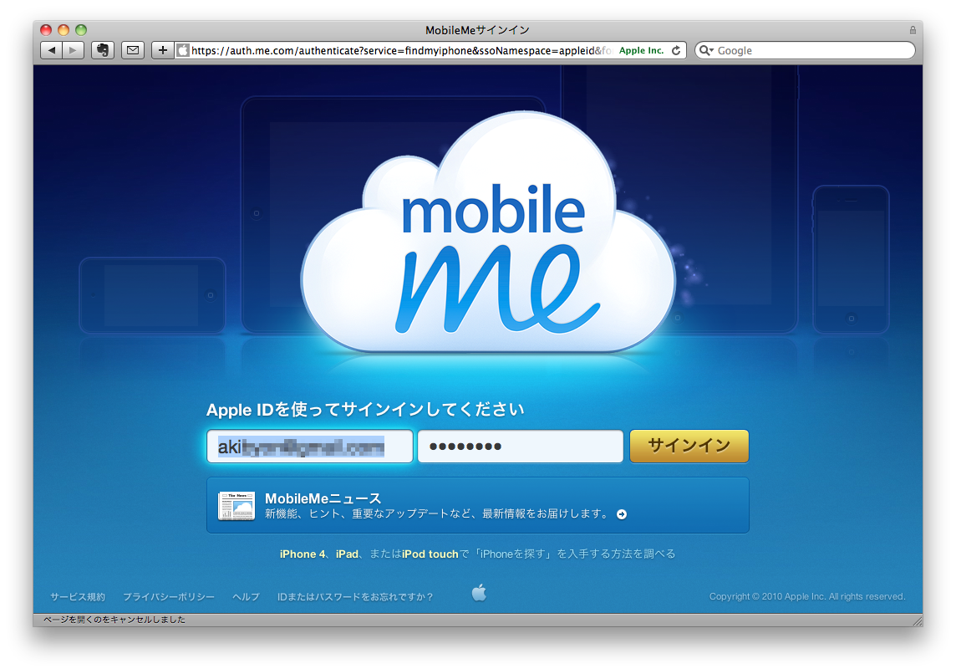Click the Copyright 2010 Apple Inc. text
Screen dimensions: 956x669
point(807,596)
